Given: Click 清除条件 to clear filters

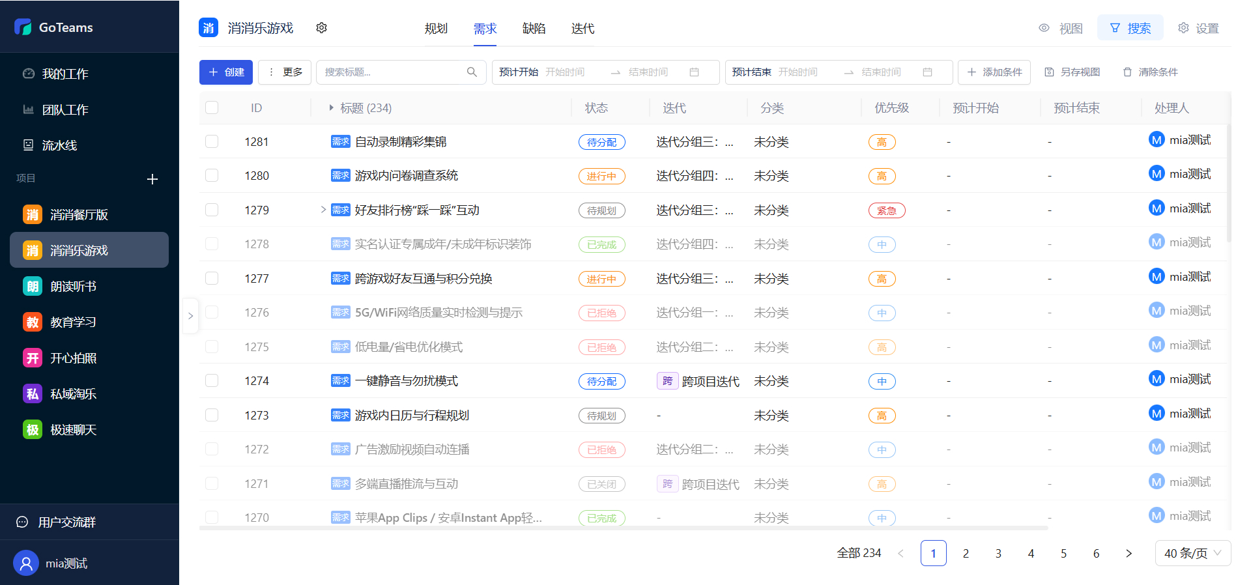Looking at the screenshot, I should [1151, 72].
